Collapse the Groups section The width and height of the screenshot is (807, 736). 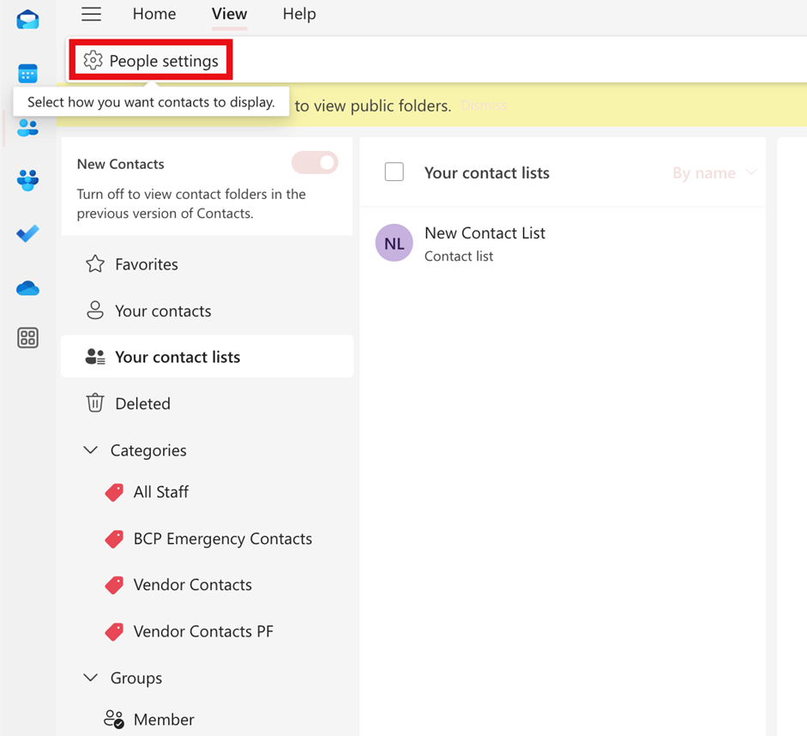point(91,678)
